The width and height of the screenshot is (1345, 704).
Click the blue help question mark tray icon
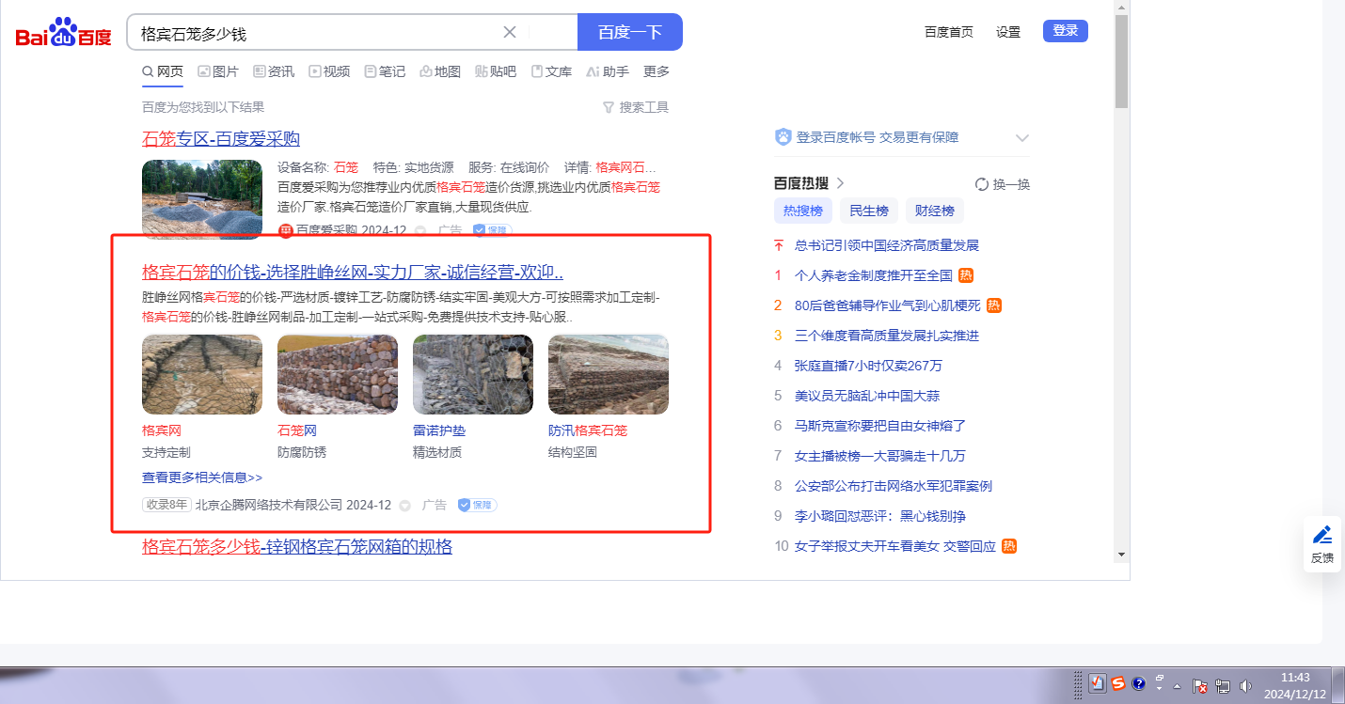point(1138,684)
